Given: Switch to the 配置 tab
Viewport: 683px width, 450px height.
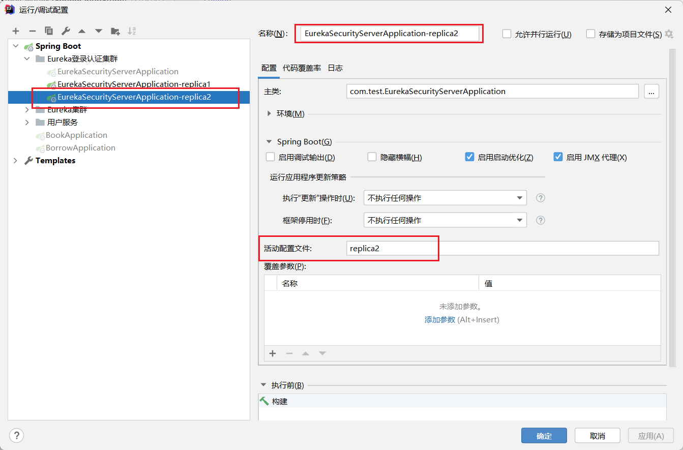Looking at the screenshot, I should (269, 68).
